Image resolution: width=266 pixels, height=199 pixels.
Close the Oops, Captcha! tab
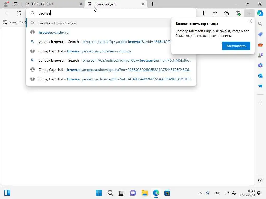click(x=81, y=4)
